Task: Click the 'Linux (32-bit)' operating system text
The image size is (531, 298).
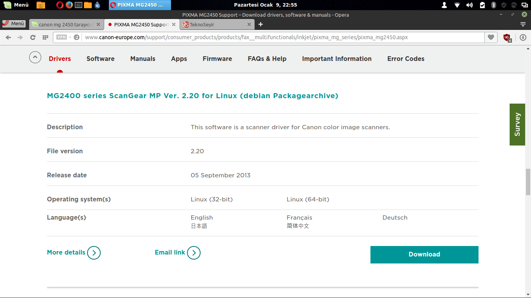Action: [211, 199]
